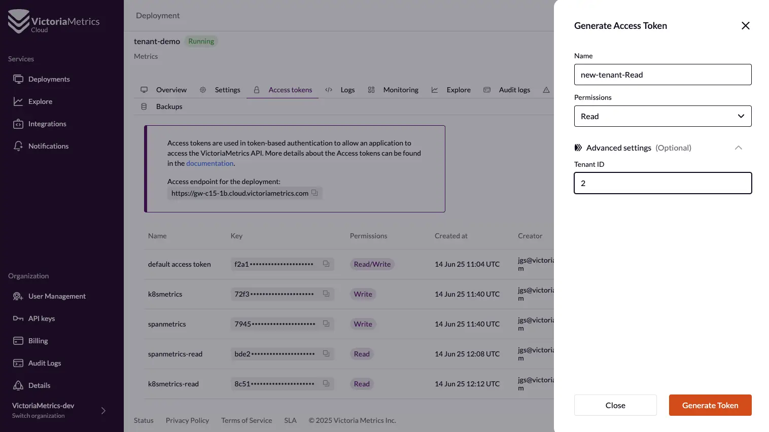Focus the token Name input field
Screen dimensions: 769x432
[x=662, y=75]
